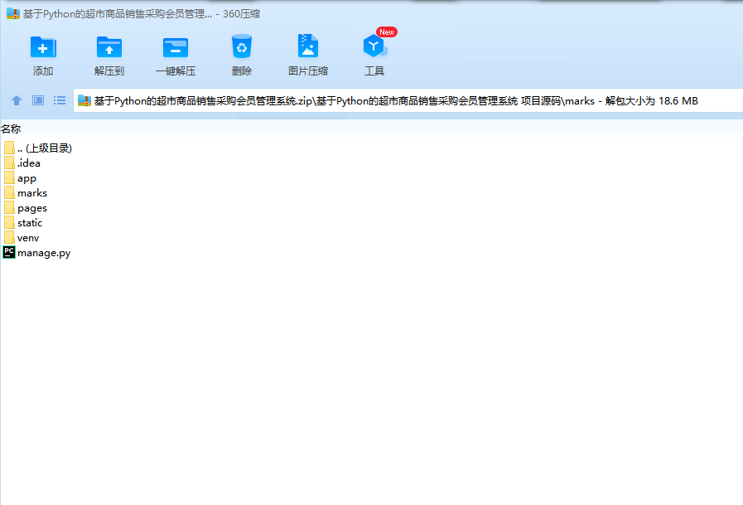Click the folder icon beside static
The height and width of the screenshot is (505, 743).
point(9,222)
